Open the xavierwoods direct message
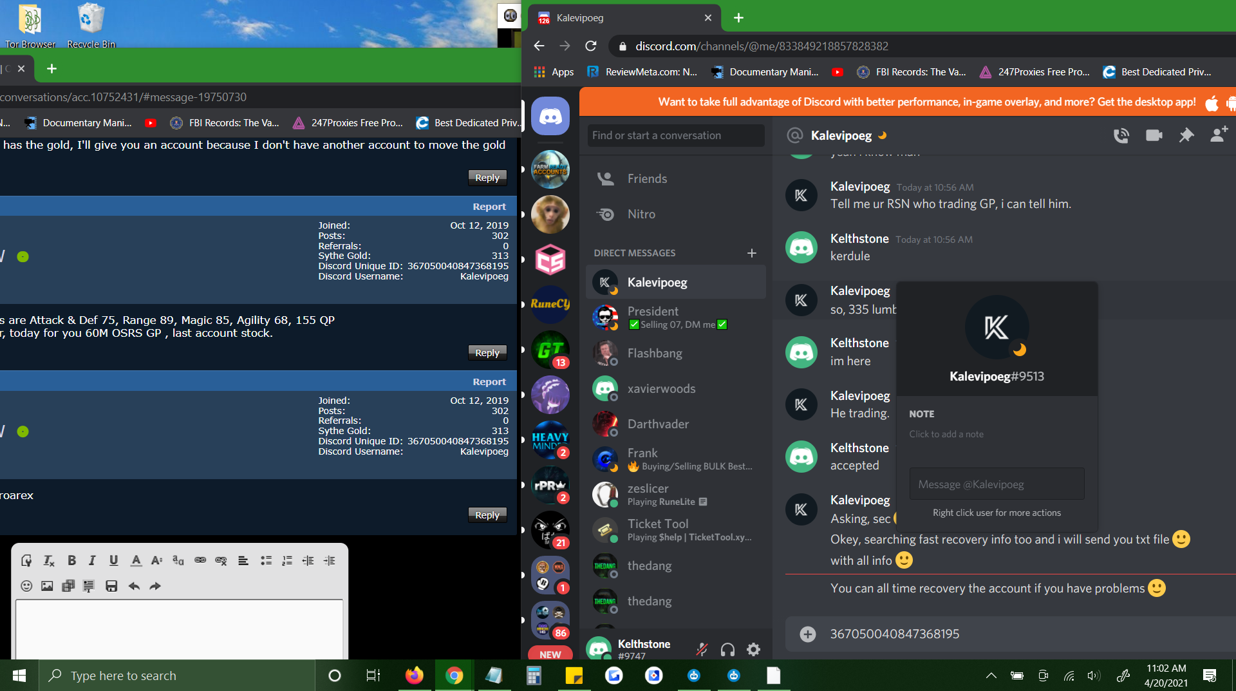 676,388
